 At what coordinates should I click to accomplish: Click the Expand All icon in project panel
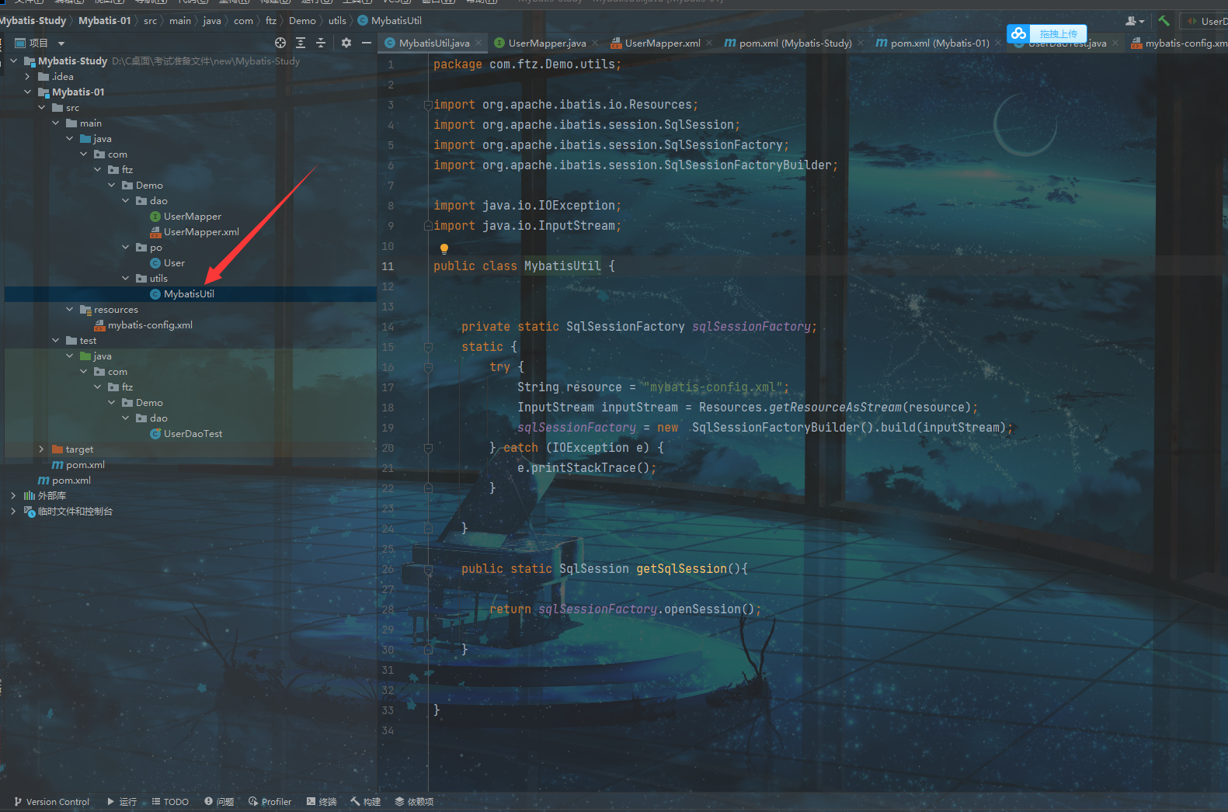point(301,43)
